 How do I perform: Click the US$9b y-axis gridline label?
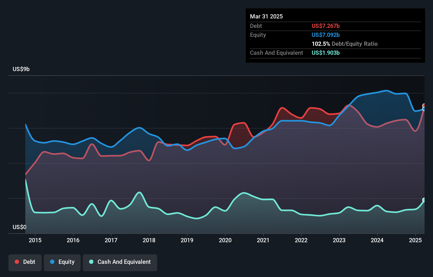coord(21,69)
